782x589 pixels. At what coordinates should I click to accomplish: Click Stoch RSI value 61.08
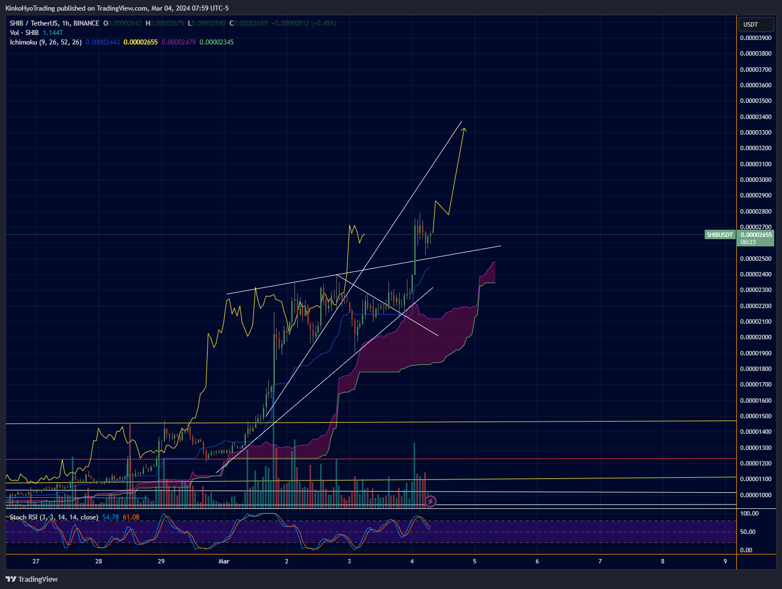[x=131, y=517]
